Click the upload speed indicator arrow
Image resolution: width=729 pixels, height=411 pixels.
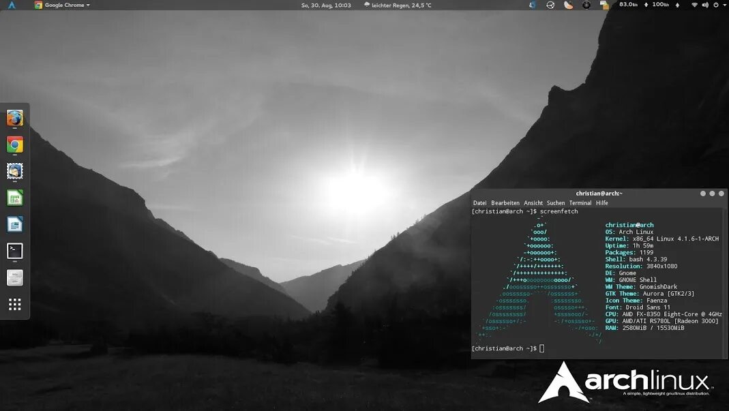coord(677,5)
